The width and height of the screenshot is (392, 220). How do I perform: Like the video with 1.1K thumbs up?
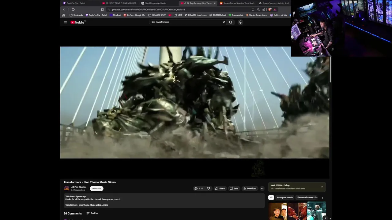pos(199,189)
